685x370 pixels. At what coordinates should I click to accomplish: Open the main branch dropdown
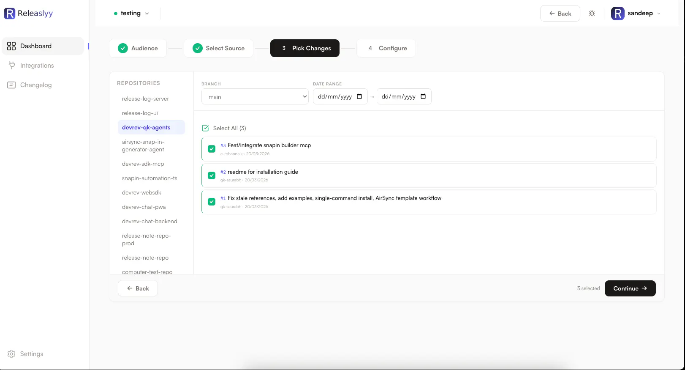255,97
